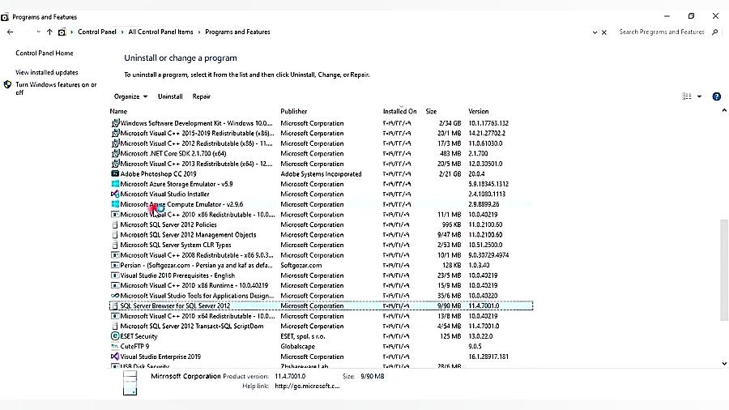Click the shield icon beside Windows features
The height and width of the screenshot is (410, 729).
7,84
